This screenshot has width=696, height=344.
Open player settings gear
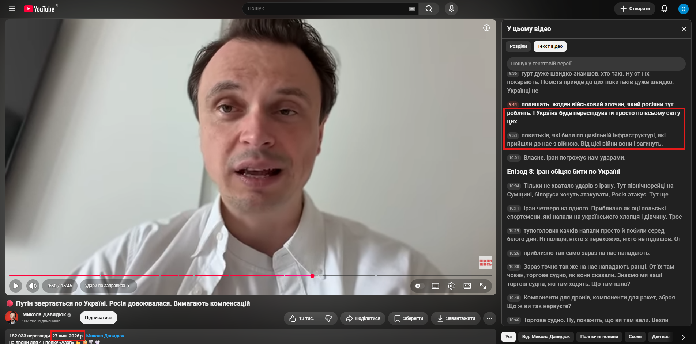tap(451, 286)
